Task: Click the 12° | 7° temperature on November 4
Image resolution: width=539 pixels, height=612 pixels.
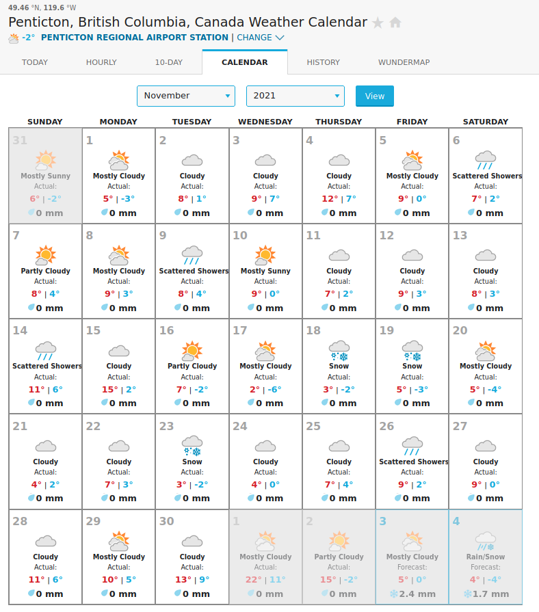Action: (x=339, y=199)
